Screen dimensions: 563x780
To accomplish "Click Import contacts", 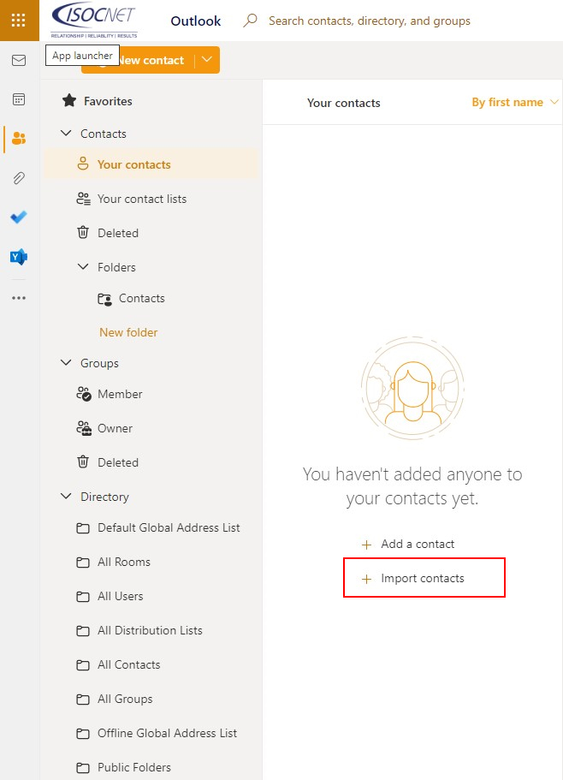I will (x=422, y=579).
